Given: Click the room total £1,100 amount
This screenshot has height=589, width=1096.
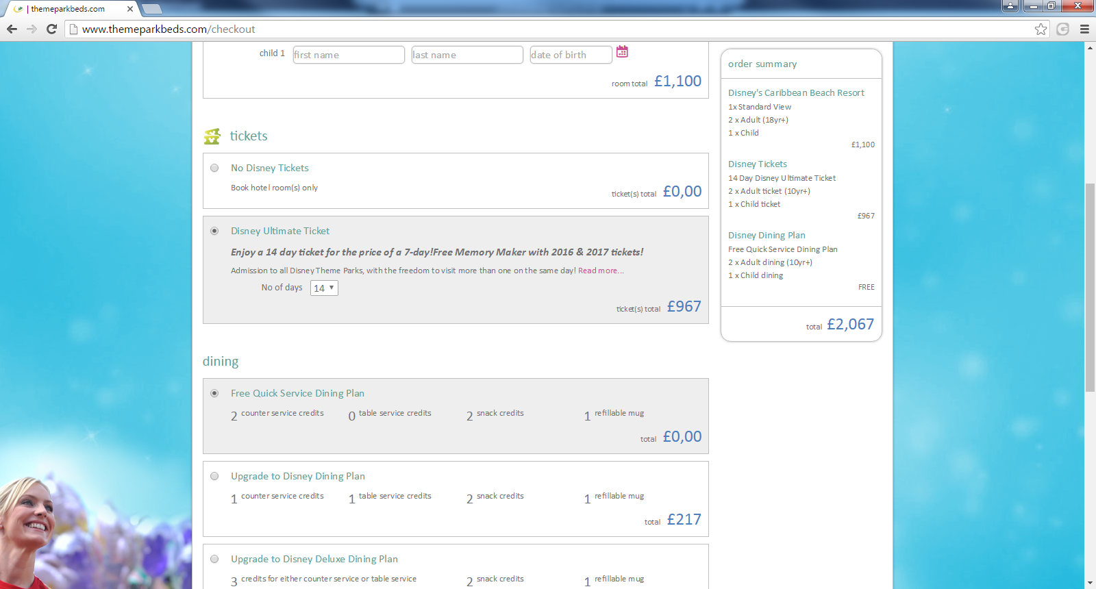Looking at the screenshot, I should (677, 82).
